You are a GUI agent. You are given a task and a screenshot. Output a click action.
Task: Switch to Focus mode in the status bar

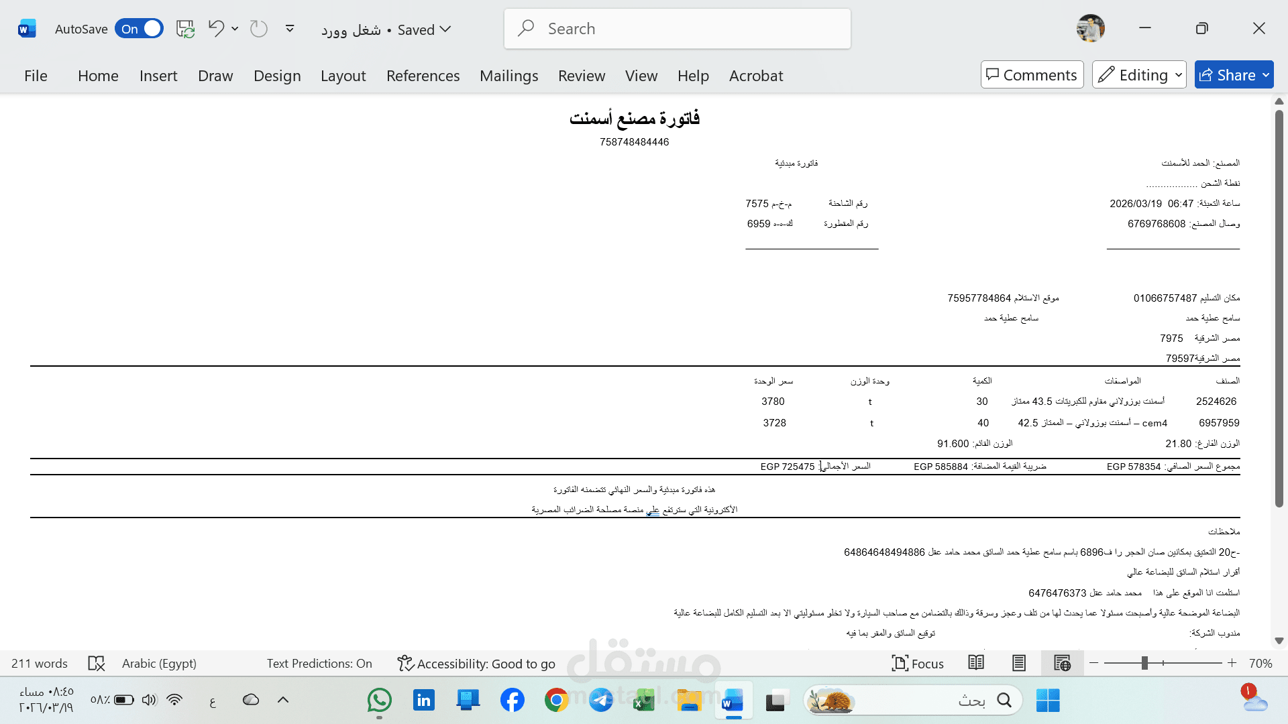pyautogui.click(x=918, y=663)
